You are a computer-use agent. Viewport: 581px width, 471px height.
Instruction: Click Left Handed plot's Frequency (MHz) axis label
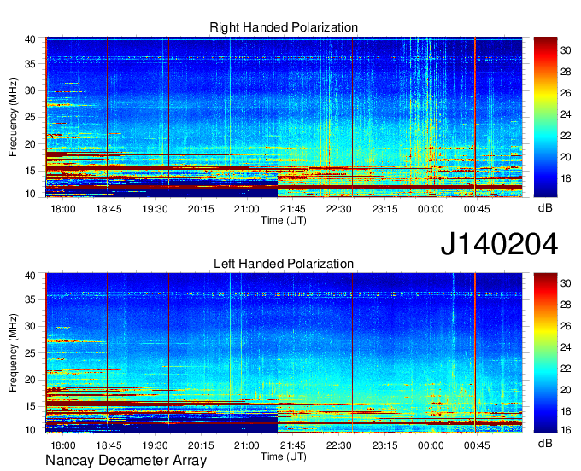[13, 353]
